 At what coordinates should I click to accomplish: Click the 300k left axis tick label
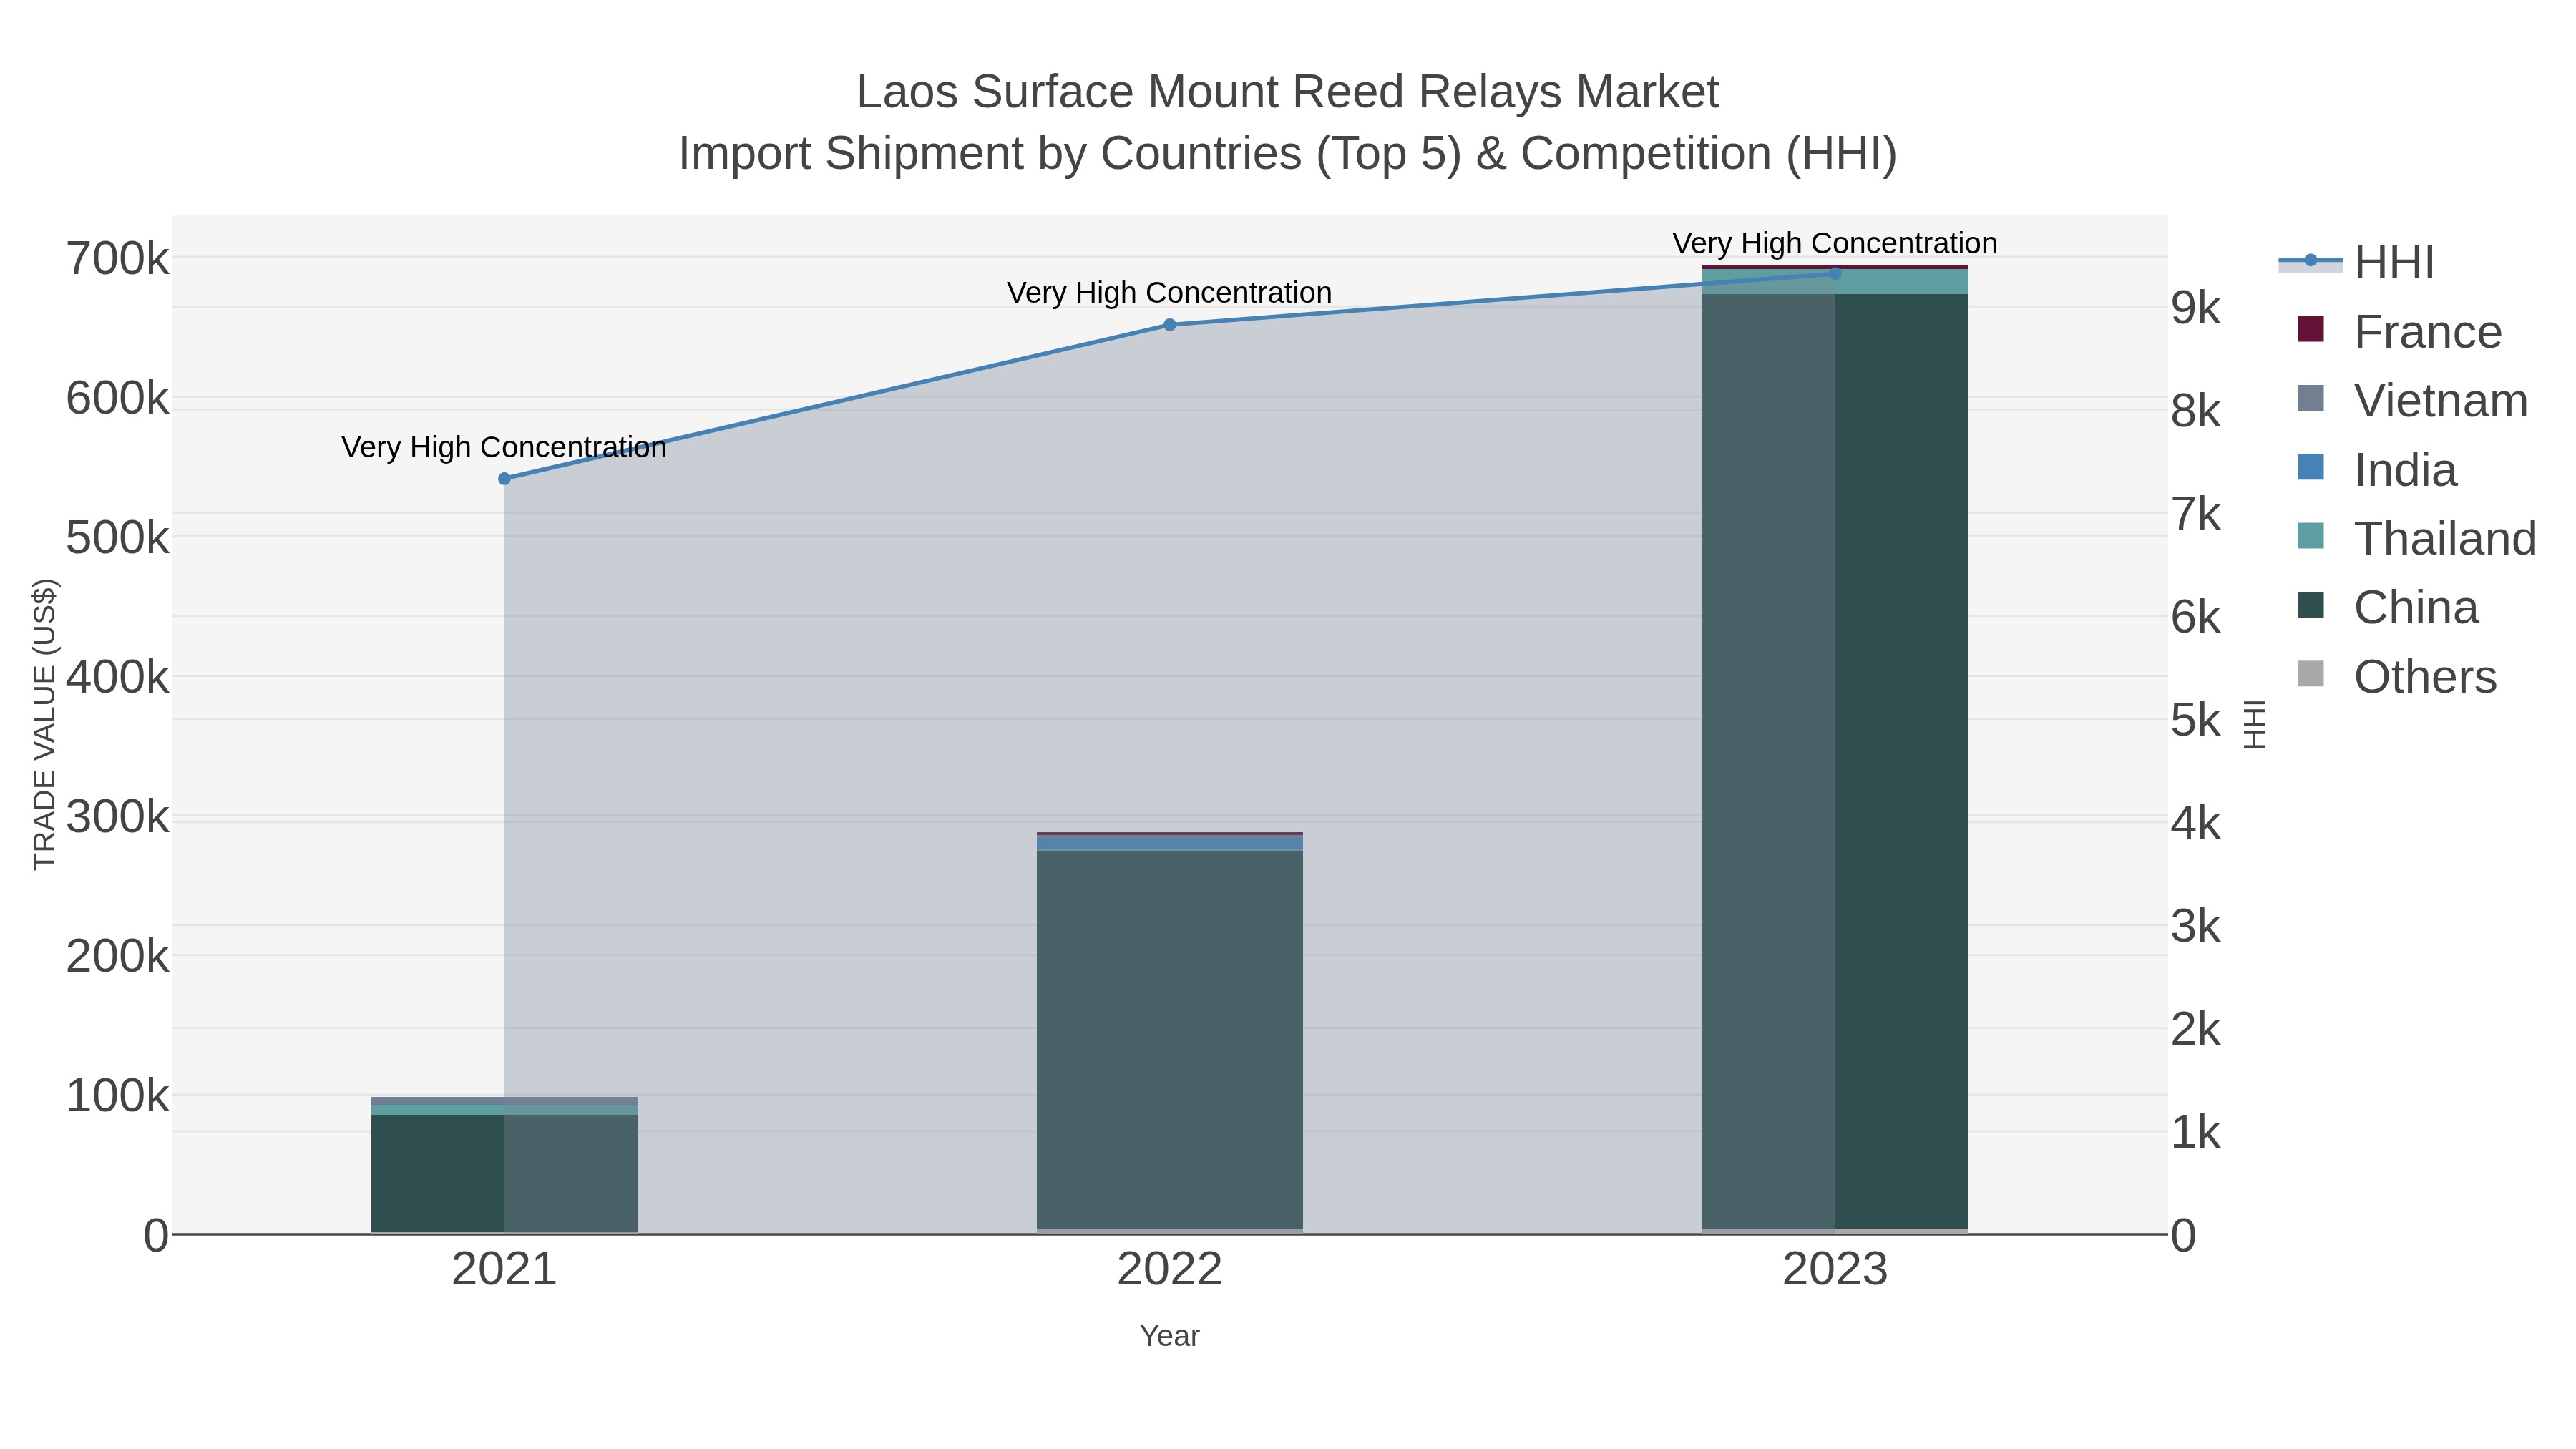(x=117, y=817)
